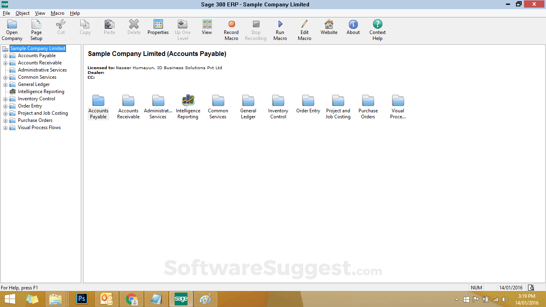The width and height of the screenshot is (546, 307).
Task: Open the Windows Start button
Action: pyautogui.click(x=10, y=299)
